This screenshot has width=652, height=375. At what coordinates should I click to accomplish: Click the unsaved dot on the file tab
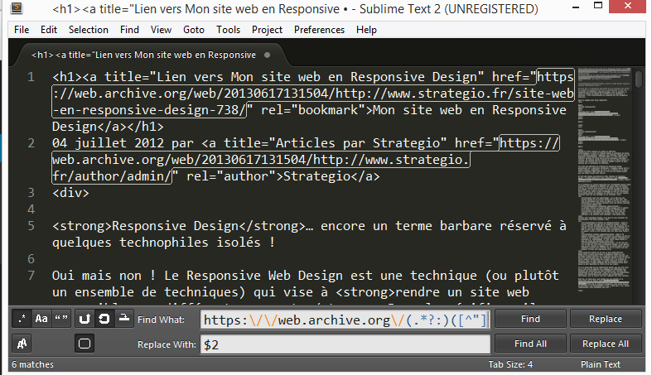click(x=267, y=55)
